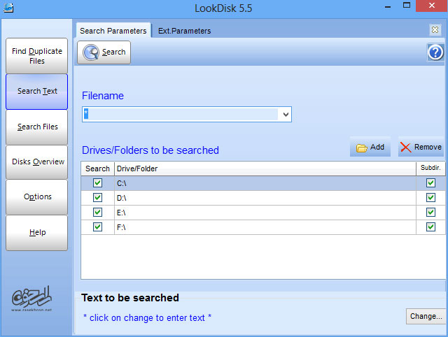Click the Drive/Folder column header

[265, 168]
